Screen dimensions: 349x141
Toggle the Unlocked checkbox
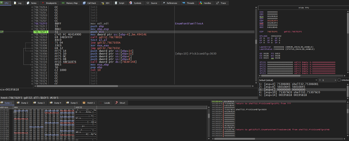(x=339, y=80)
